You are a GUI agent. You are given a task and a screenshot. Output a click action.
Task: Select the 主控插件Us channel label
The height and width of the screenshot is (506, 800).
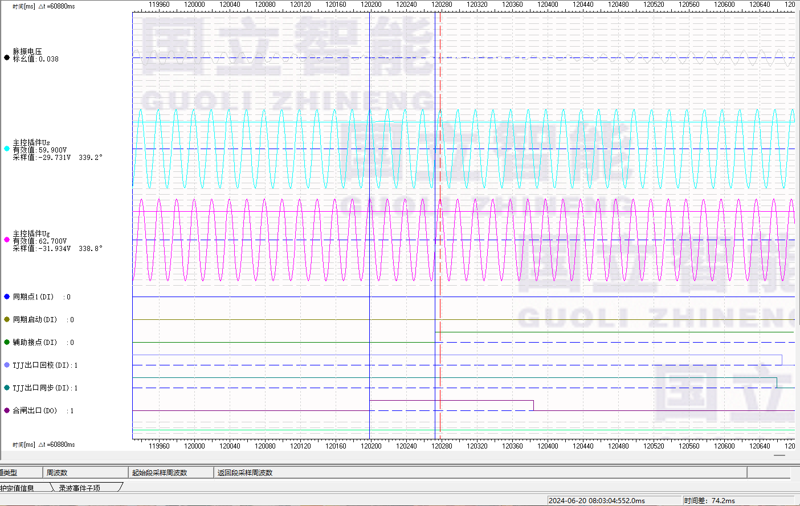31,142
